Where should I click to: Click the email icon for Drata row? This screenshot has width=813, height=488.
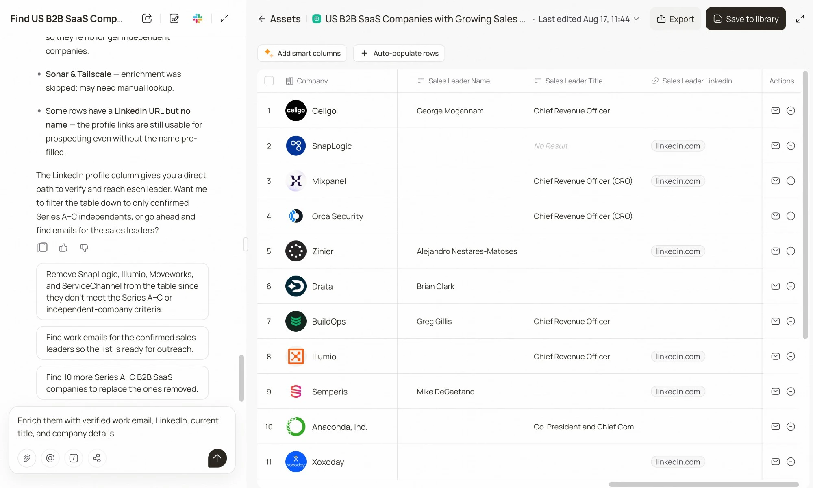click(x=776, y=286)
